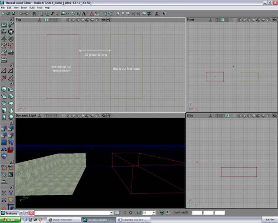Open the grid size 16 dropdown
278x223 pixels.
coord(154,213)
